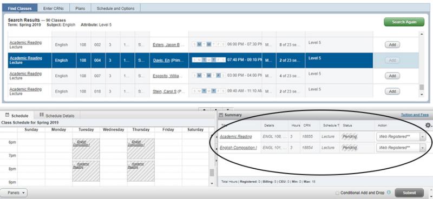
Task: Click section number 004 in highlighted row
Action: (x=97, y=60)
